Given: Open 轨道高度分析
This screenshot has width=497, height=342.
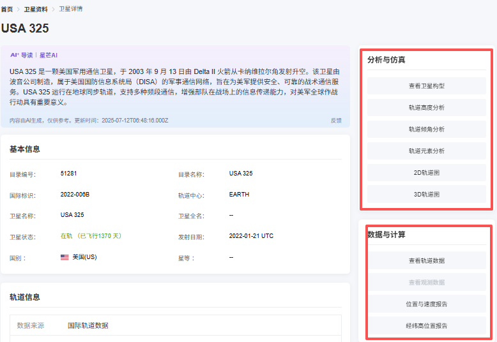Looking at the screenshot, I should (426, 107).
